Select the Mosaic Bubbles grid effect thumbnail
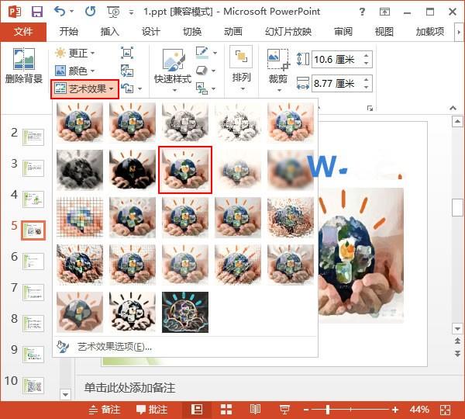Viewport: 465px width, 419px height. click(80, 217)
